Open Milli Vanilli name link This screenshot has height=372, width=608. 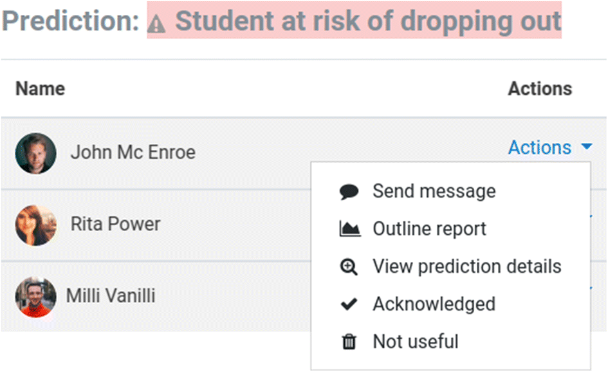[x=111, y=295]
